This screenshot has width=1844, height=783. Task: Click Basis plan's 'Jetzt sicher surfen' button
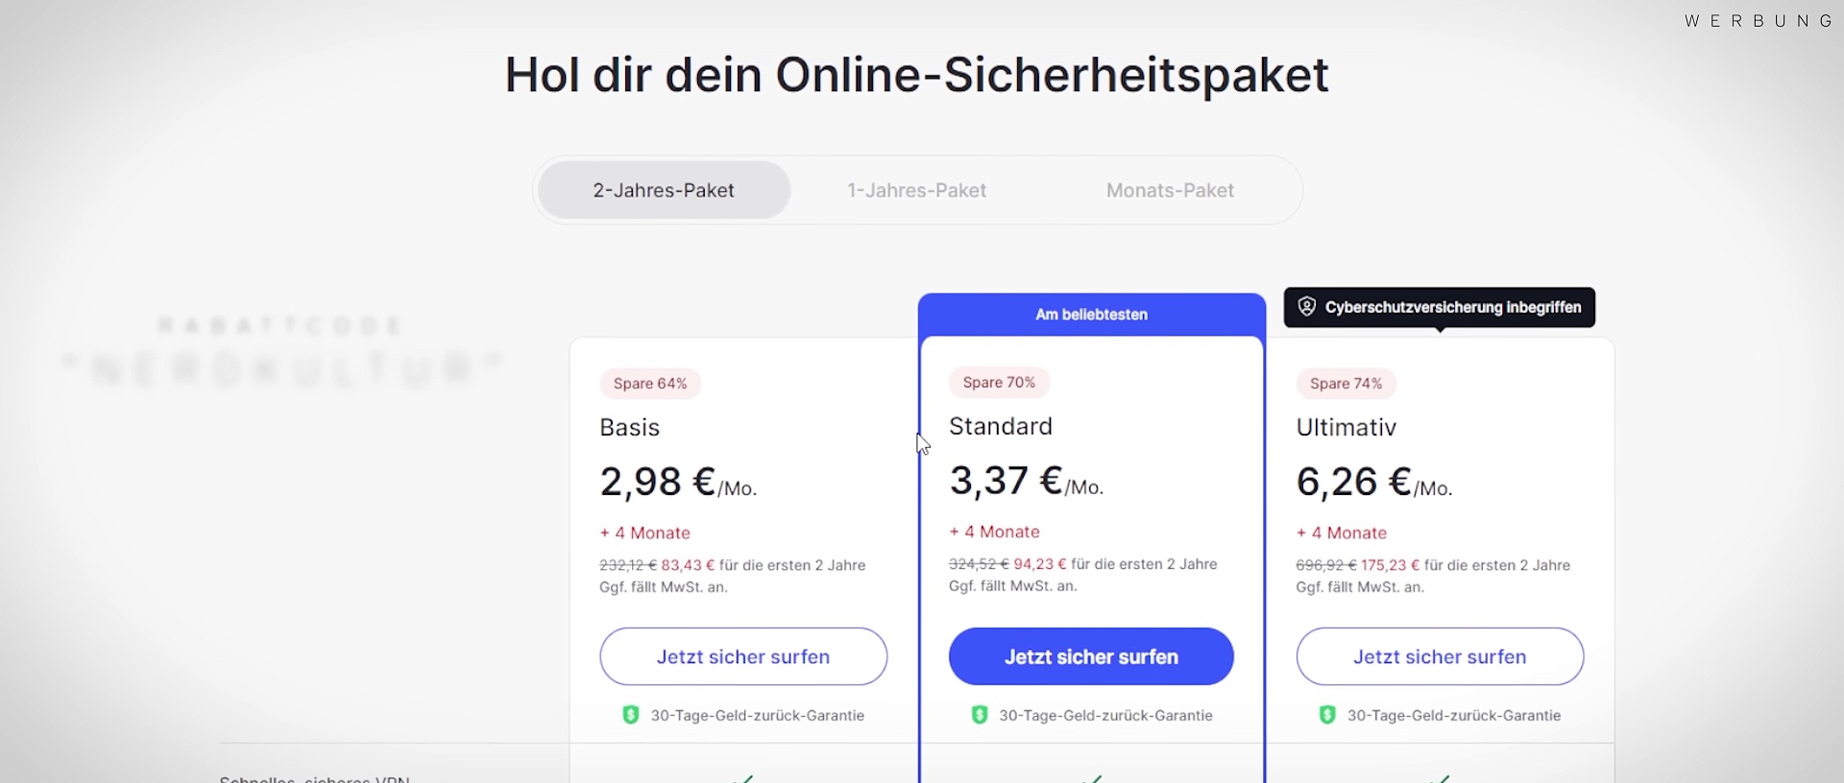tap(743, 656)
